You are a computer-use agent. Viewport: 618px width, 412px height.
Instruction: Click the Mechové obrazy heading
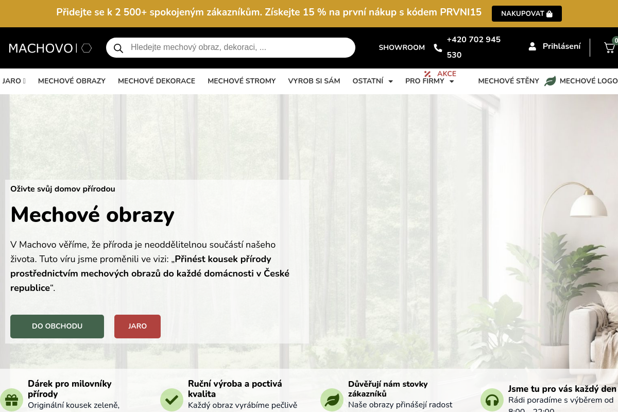tap(93, 214)
